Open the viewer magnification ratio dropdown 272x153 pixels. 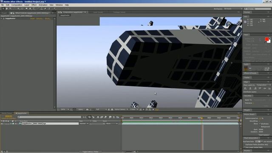pyautogui.click(x=65, y=110)
